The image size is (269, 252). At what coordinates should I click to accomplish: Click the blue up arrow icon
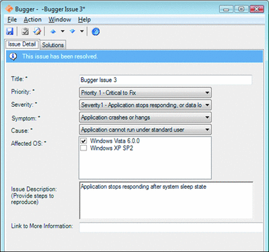[53, 32]
